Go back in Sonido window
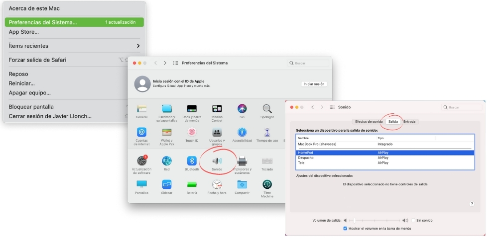The height and width of the screenshot is (238, 503). (312, 107)
